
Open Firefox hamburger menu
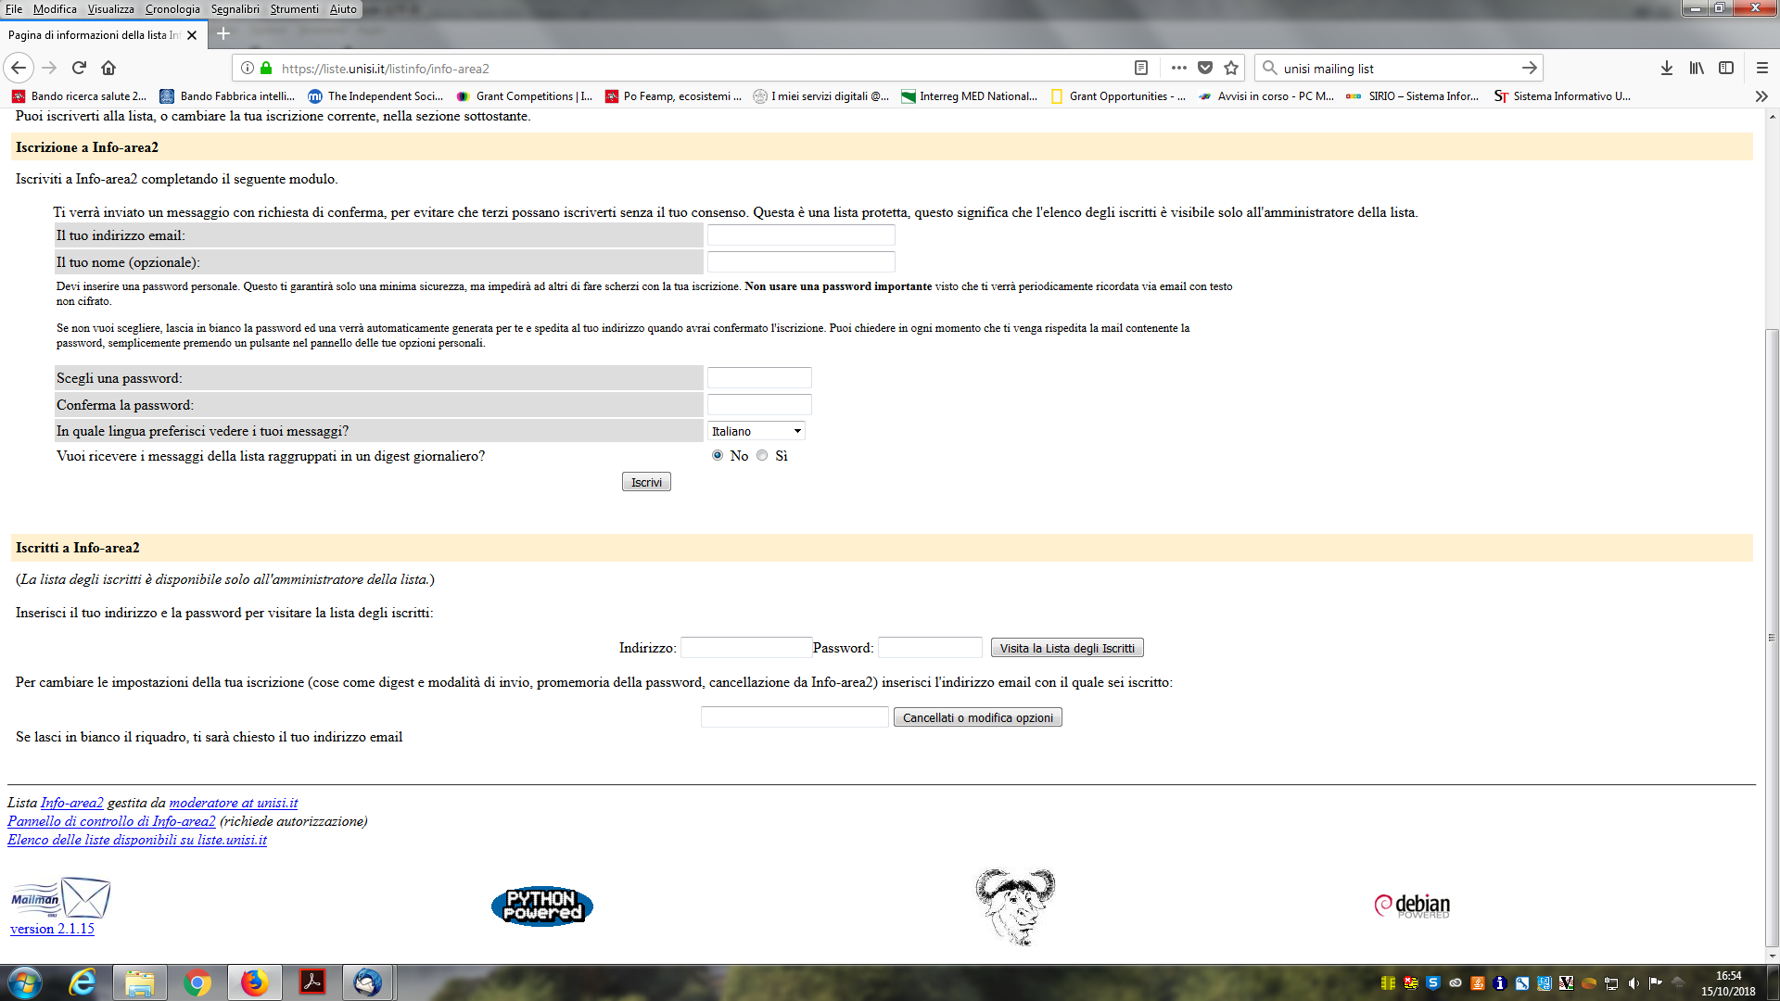pyautogui.click(x=1762, y=68)
